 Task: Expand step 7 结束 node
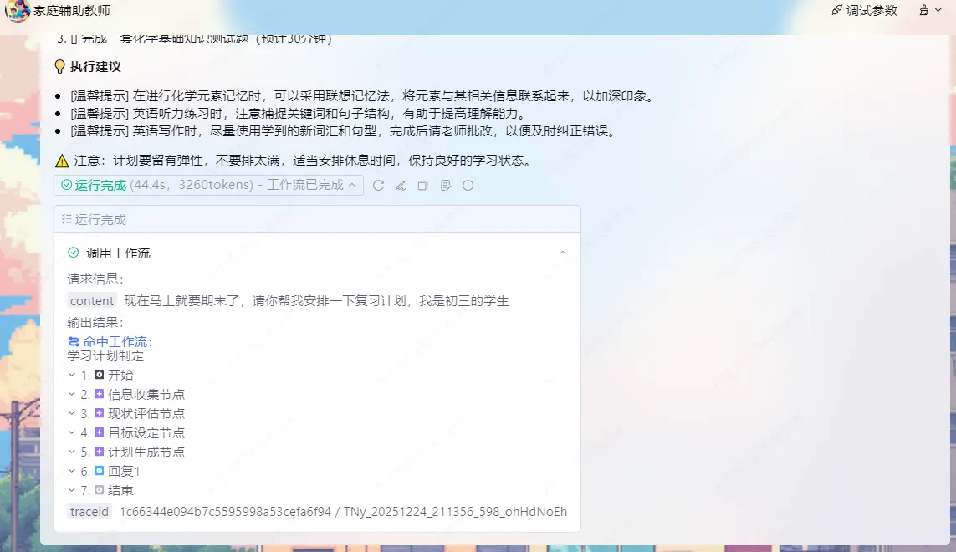[x=72, y=490]
